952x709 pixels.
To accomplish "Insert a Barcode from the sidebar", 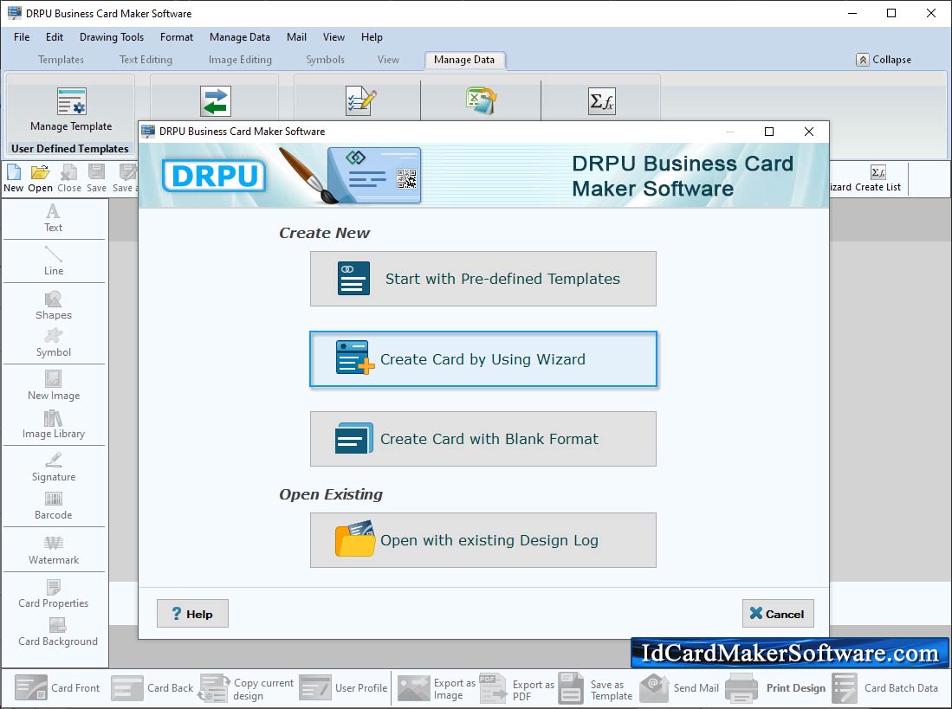I will tap(54, 506).
